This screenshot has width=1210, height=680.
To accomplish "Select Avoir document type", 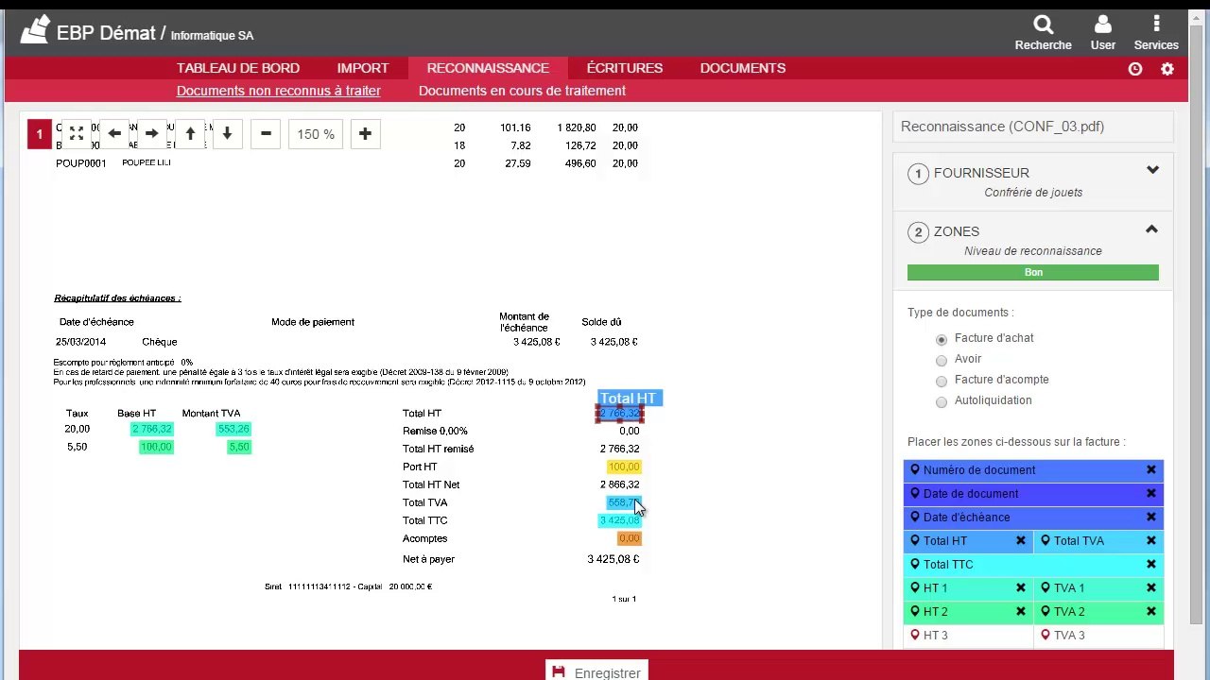I will pyautogui.click(x=942, y=360).
